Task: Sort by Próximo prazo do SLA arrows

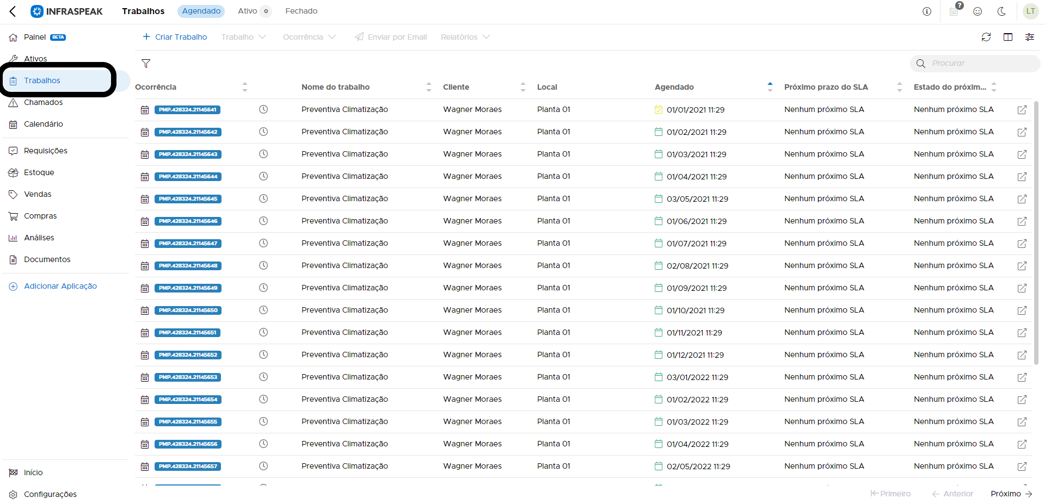Action: (x=900, y=87)
